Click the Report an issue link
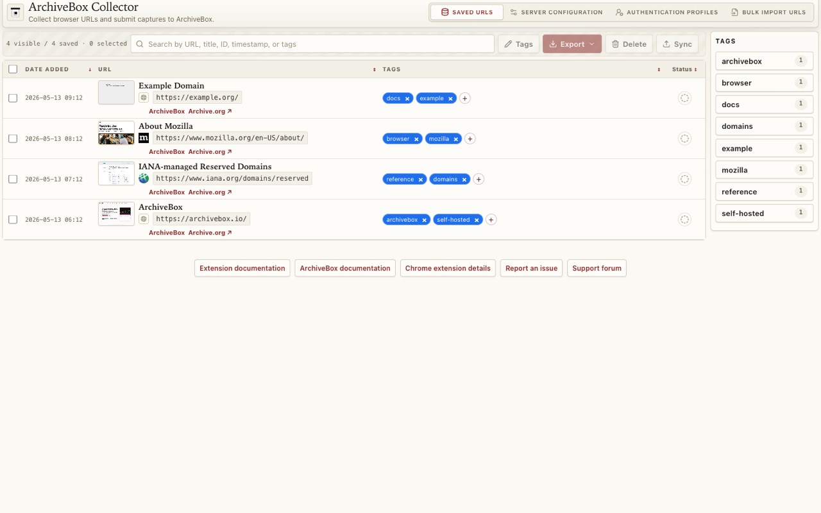Image resolution: width=821 pixels, height=513 pixels. point(531,268)
